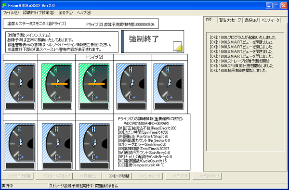Viewport: 289px width, 190px height.
Task: Click the model name WDCWD1500AHFD-00RAR1
Action: coord(146,123)
